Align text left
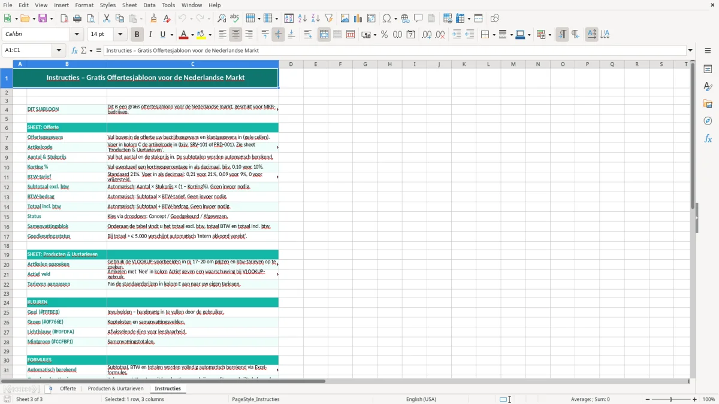719x404 pixels. tap(222, 35)
